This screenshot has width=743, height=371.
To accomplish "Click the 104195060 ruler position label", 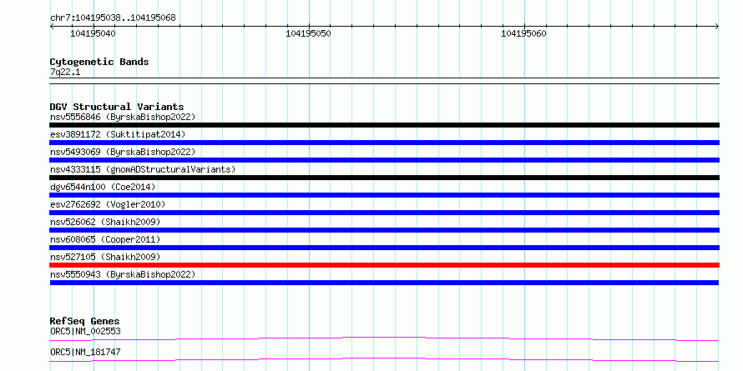I will click(523, 33).
